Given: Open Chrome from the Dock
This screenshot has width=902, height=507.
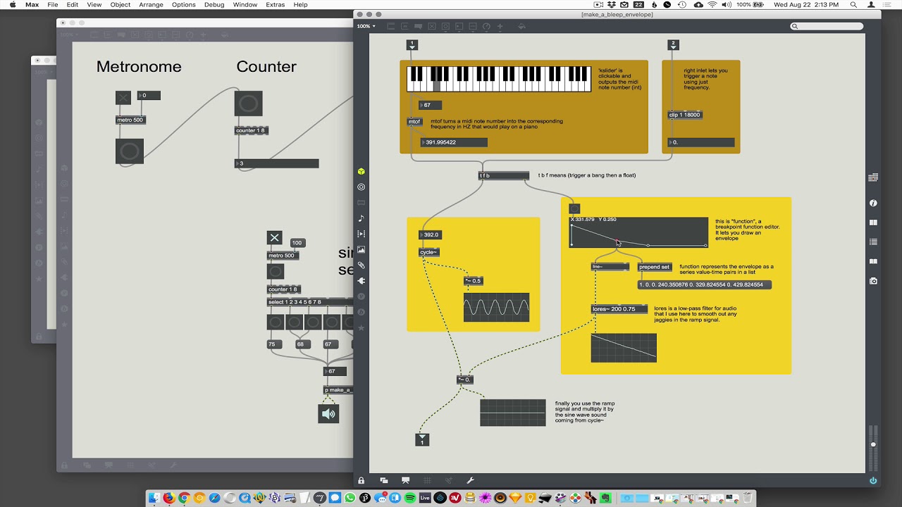Looking at the screenshot, I should pos(184,498).
